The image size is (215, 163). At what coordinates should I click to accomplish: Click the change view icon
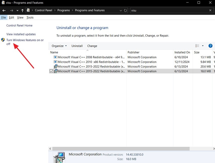[x=197, y=46]
